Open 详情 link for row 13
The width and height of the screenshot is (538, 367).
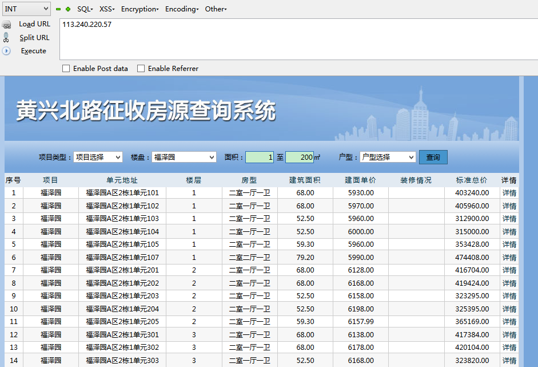point(509,348)
